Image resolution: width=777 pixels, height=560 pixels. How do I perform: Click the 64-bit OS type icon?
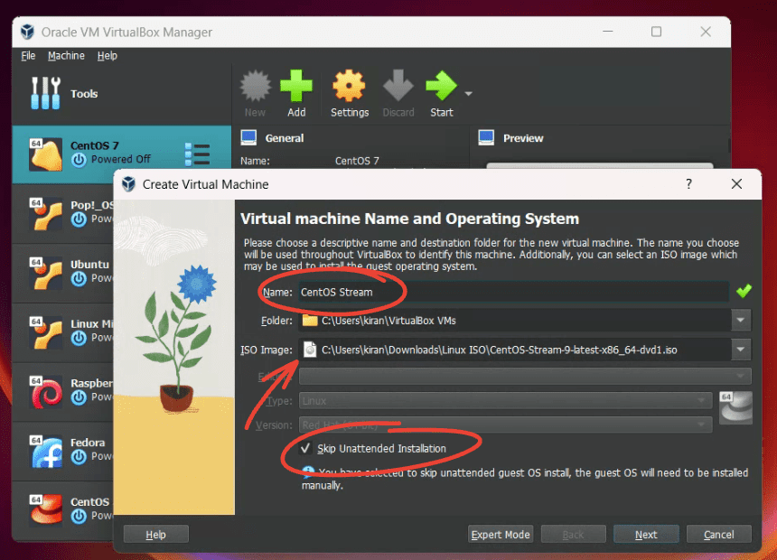[x=735, y=408]
